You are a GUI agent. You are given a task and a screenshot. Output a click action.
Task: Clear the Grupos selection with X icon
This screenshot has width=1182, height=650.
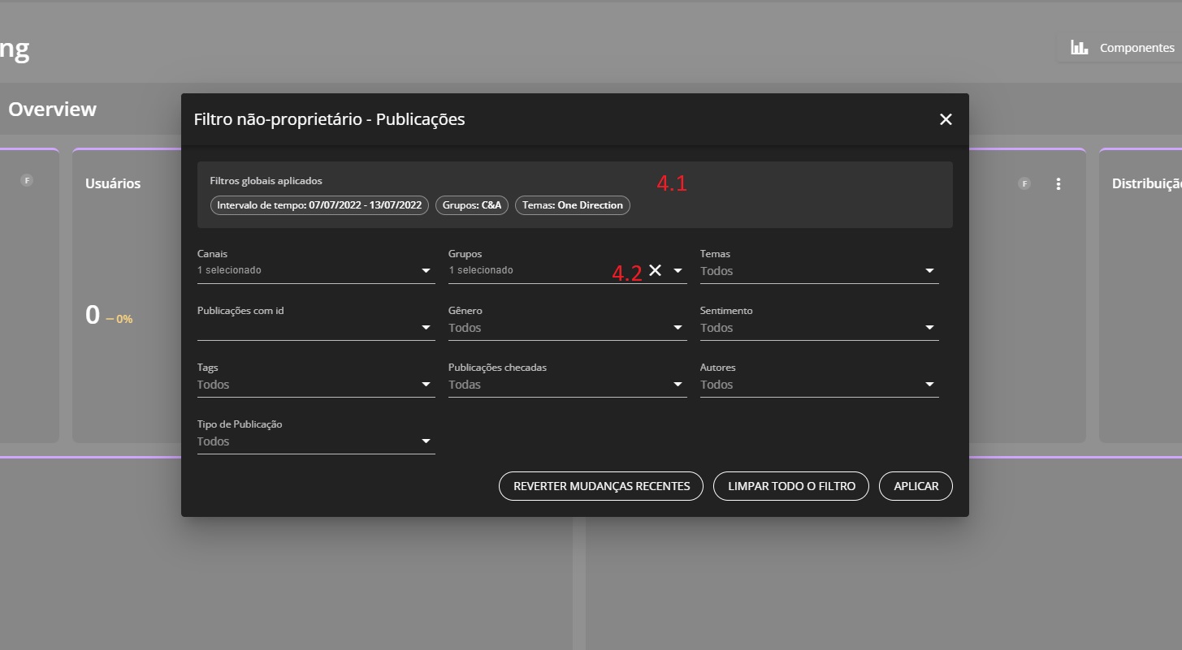(x=655, y=270)
